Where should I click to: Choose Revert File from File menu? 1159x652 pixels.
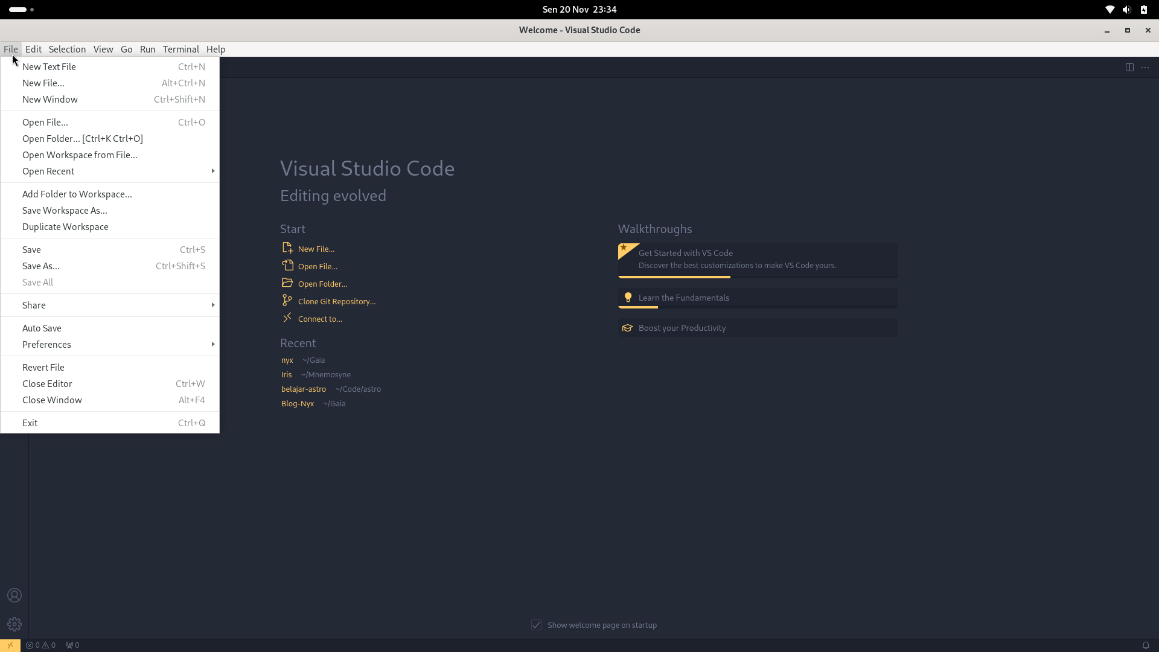click(110, 367)
